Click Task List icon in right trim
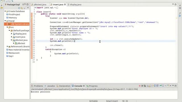 click(x=180, y=8)
